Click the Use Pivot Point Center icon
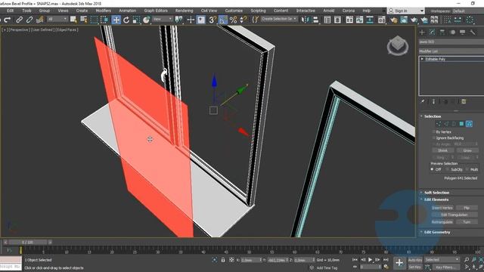This screenshot has height=272, width=484. (178, 20)
